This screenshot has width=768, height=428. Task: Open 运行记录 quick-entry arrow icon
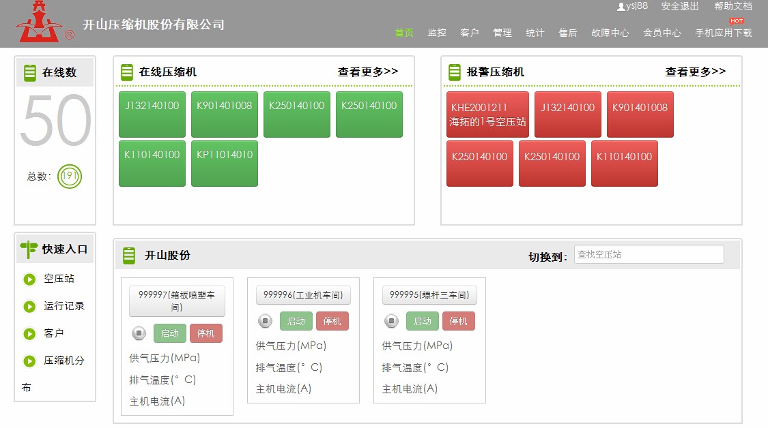click(x=29, y=307)
